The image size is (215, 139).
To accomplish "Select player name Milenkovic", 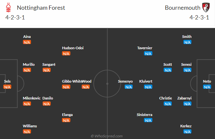I will click(x=32, y=98).
